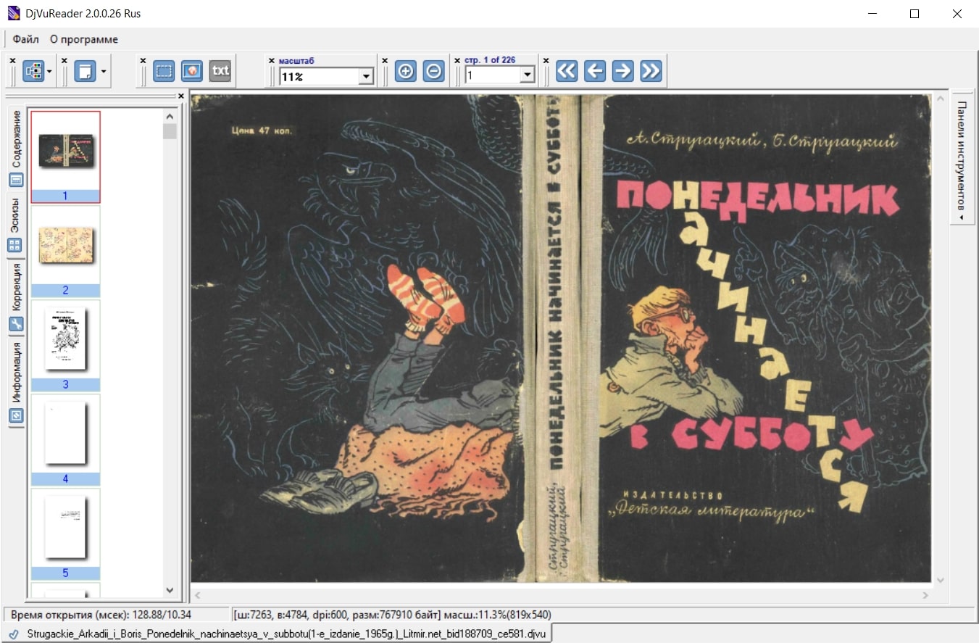Click the page dimensions and dpi status text
Image resolution: width=979 pixels, height=643 pixels.
click(x=392, y=615)
